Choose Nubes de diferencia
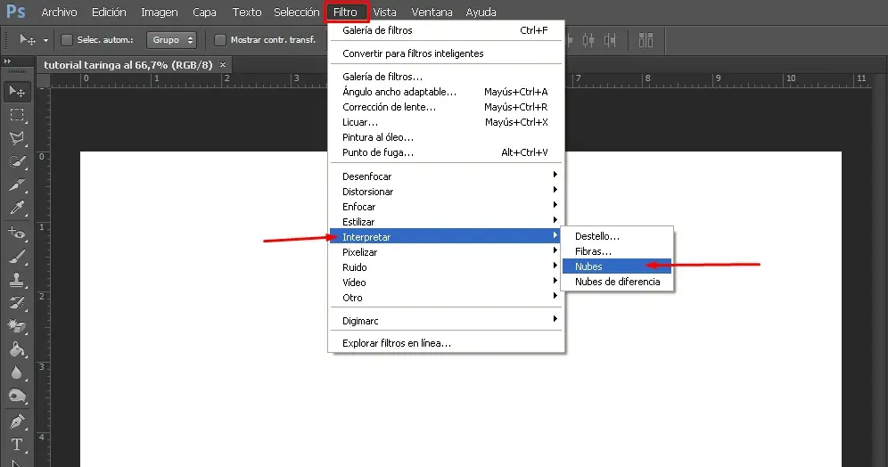The width and height of the screenshot is (888, 467). [617, 282]
